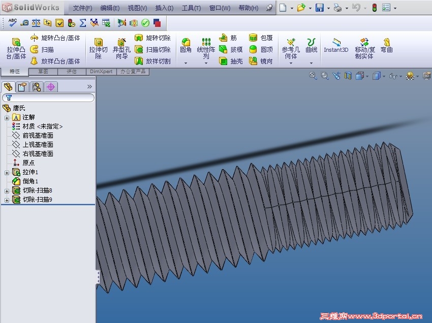Click the Save icon
432x323 pixels.
pyautogui.click(x=320, y=8)
